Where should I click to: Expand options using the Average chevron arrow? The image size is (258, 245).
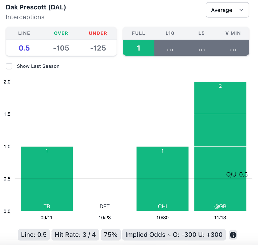click(x=241, y=10)
